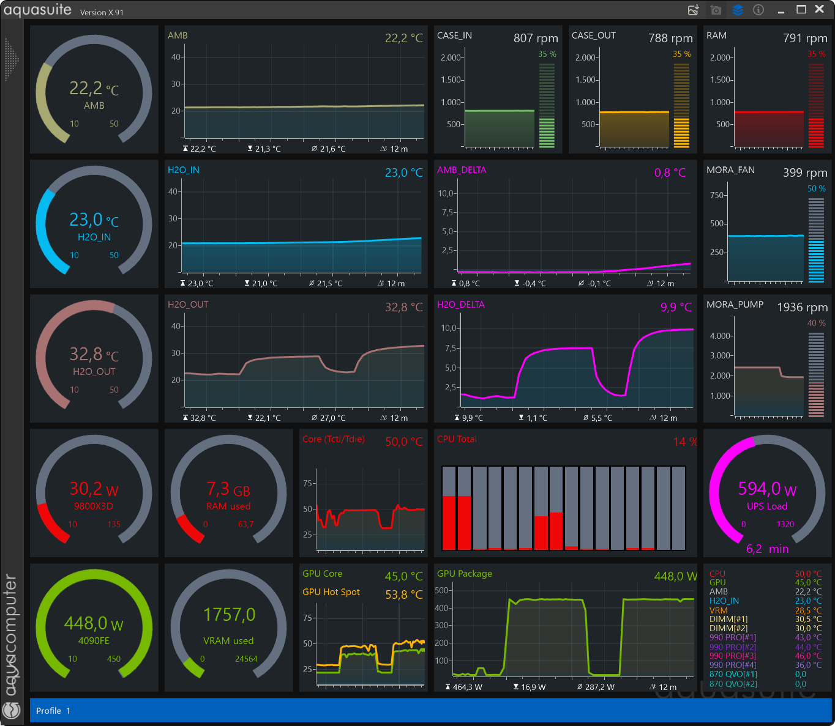Viewport: 835px width, 726px height.
Task: Click the save image download icon
Action: point(694,10)
